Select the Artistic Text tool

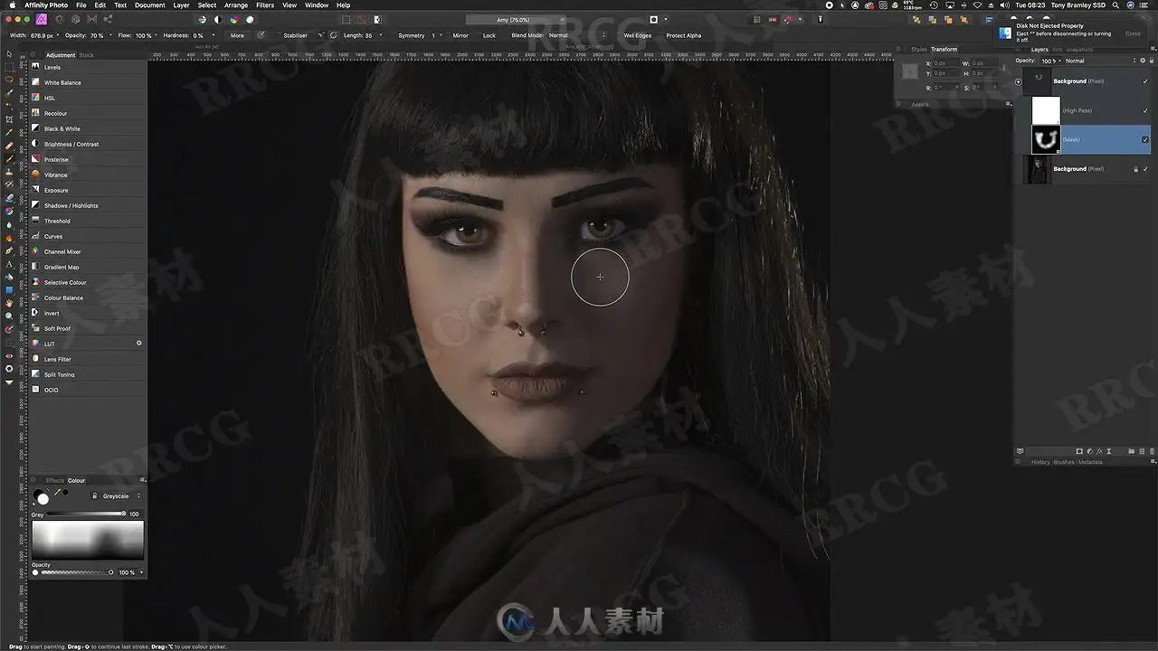click(9, 263)
